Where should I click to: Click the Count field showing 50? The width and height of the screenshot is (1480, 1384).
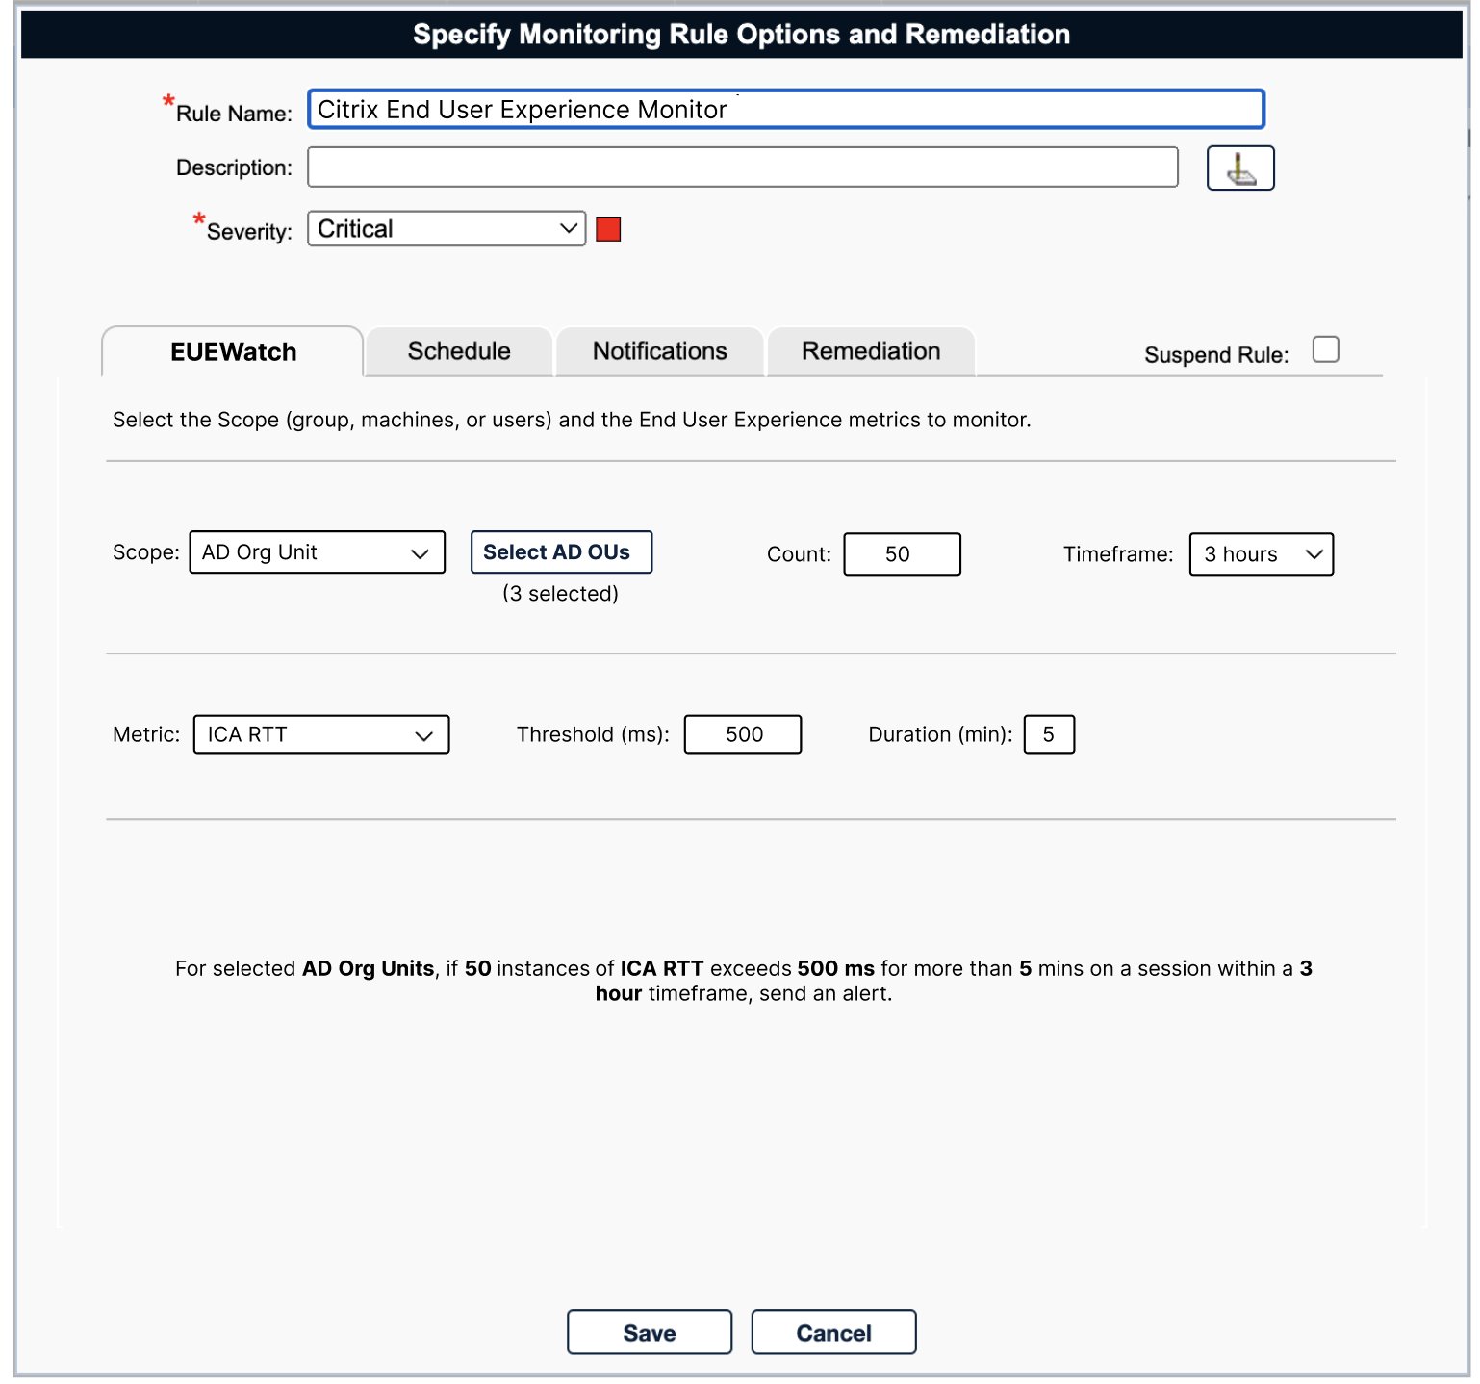point(902,554)
